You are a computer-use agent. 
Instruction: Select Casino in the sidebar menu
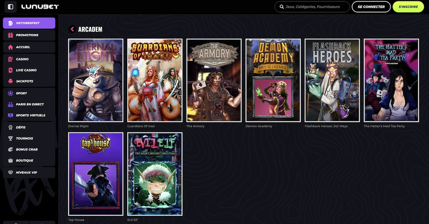click(x=10, y=59)
